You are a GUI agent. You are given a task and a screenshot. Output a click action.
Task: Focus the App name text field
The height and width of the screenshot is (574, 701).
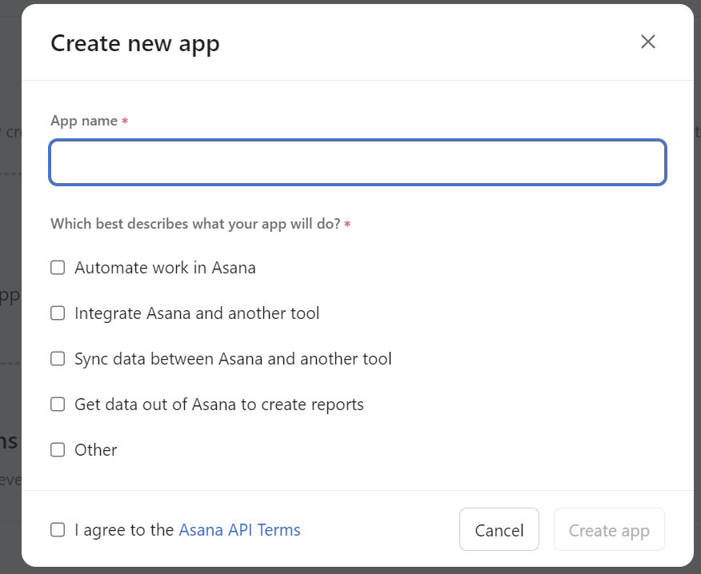tap(358, 163)
